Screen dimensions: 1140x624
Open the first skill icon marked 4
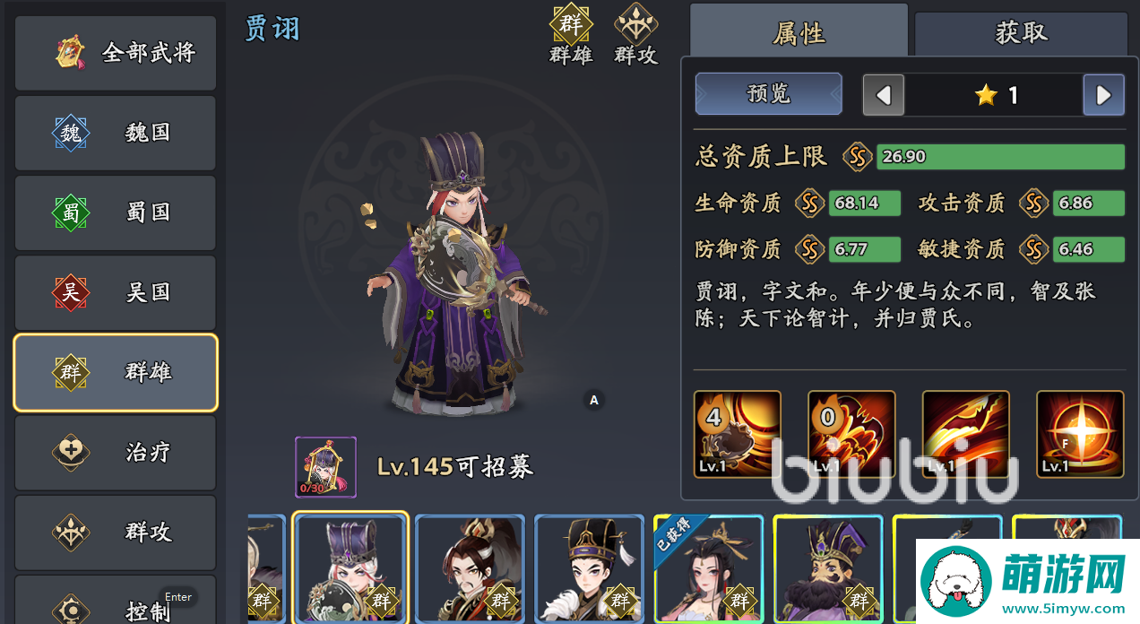pyautogui.click(x=738, y=434)
